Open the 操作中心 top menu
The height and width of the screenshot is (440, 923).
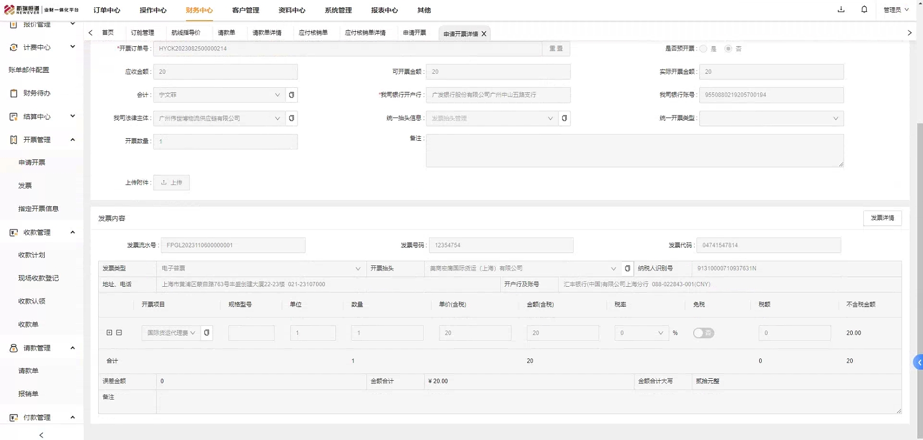(x=153, y=10)
